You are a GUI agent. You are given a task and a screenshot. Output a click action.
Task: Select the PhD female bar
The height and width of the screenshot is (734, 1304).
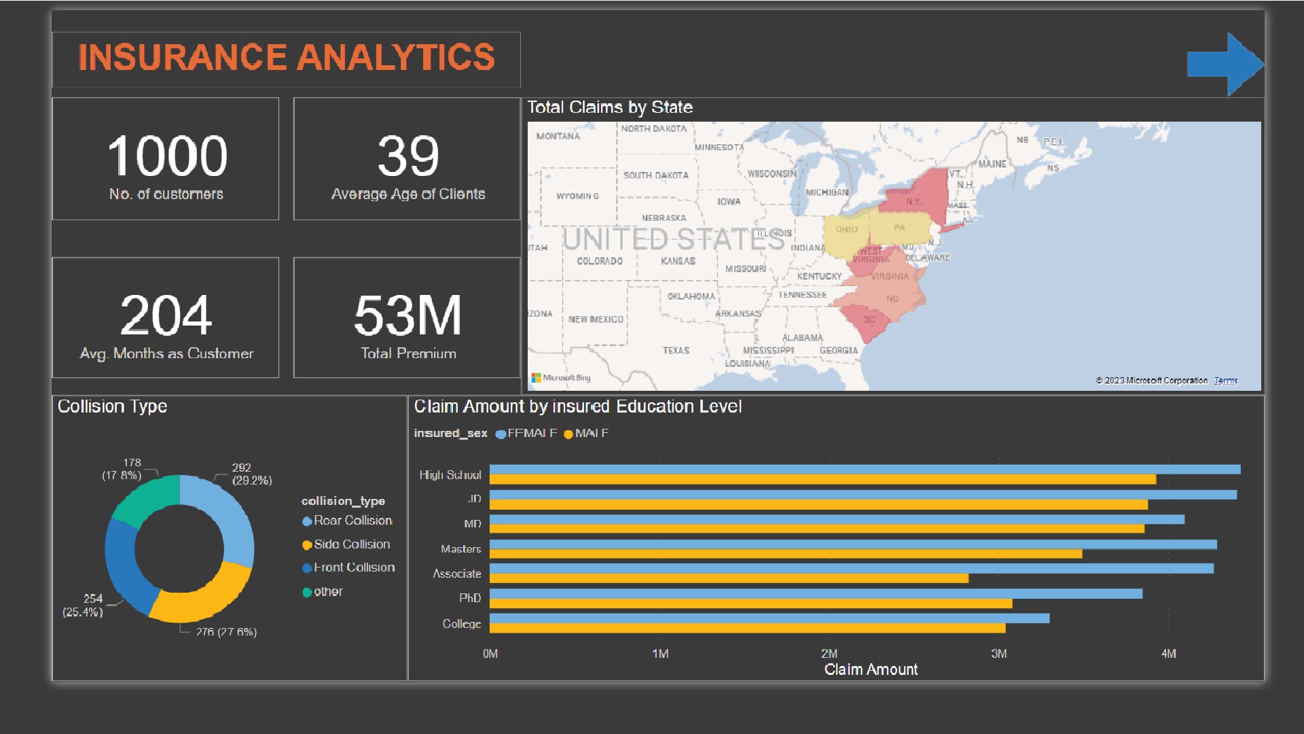(x=815, y=593)
